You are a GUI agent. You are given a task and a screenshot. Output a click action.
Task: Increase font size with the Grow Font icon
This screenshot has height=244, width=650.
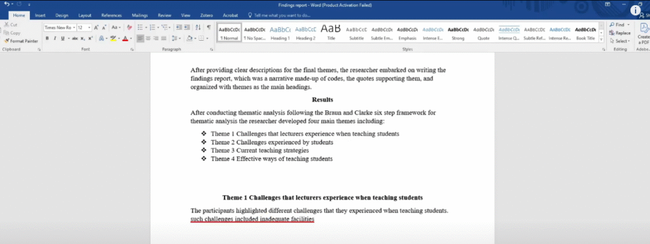96,27
